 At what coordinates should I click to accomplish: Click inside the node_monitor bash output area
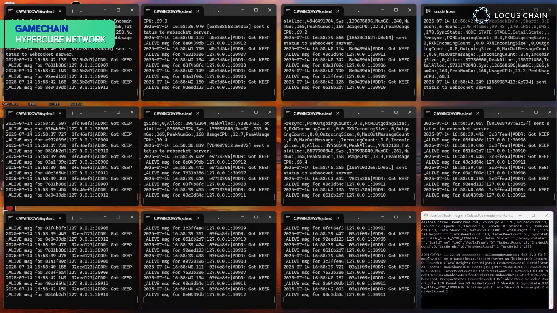485,263
